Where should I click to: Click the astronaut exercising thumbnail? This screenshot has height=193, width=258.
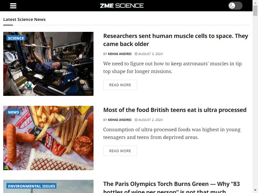[48, 64]
